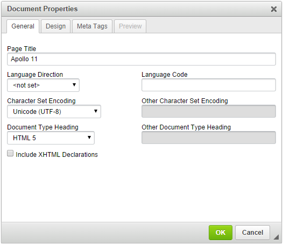Close the Document Properties dialog with X

pyautogui.click(x=274, y=9)
